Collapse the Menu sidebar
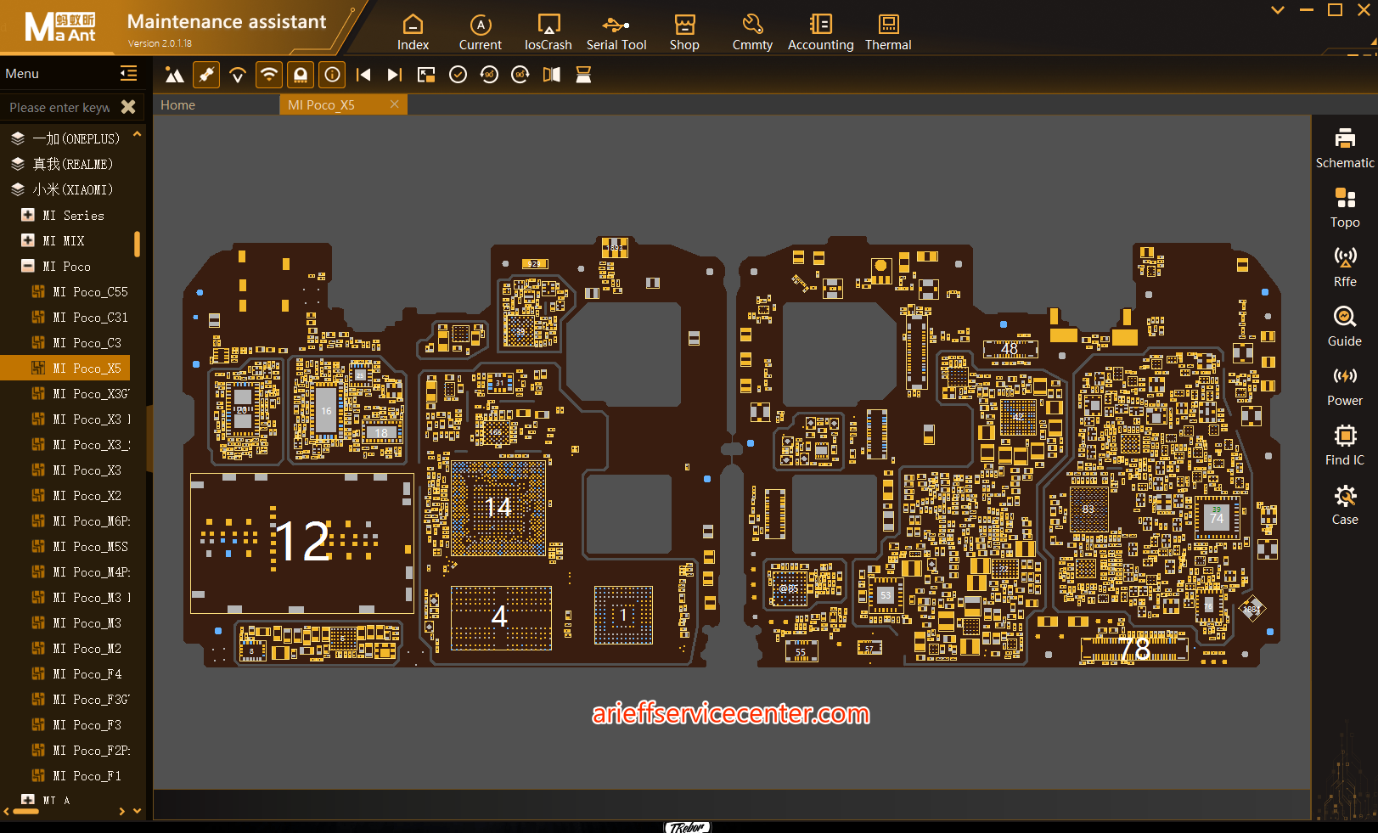The height and width of the screenshot is (833, 1378). 128,74
